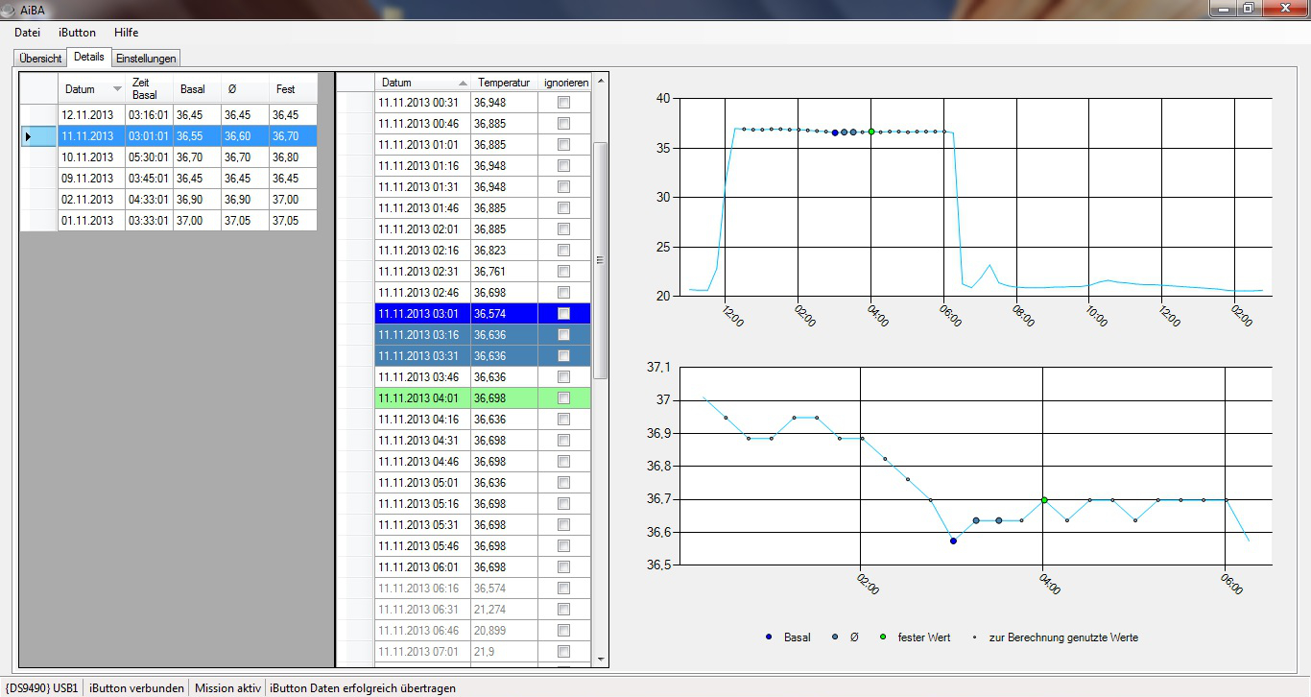Switch to the Übersicht tab

pyautogui.click(x=40, y=59)
